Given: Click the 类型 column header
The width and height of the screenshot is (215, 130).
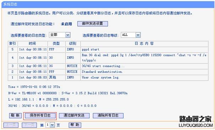Looking at the screenshot, I should coord(57,44).
